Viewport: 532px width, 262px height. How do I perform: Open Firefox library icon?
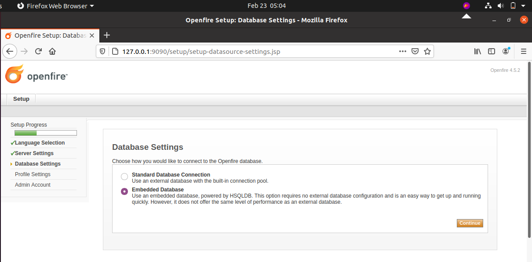pyautogui.click(x=478, y=51)
